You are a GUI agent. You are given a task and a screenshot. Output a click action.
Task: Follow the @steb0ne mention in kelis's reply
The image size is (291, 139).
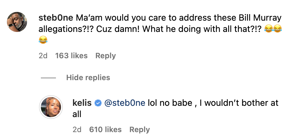coord(124,103)
